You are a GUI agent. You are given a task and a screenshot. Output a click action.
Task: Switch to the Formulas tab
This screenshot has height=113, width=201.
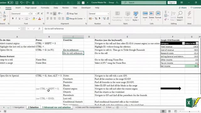45,8
